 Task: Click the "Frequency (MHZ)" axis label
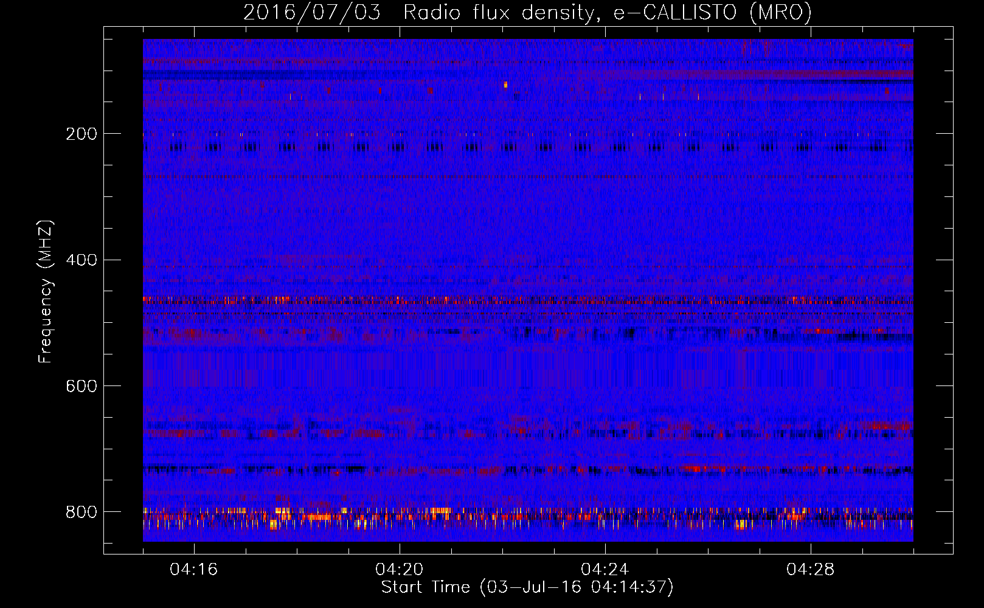[x=46, y=291]
